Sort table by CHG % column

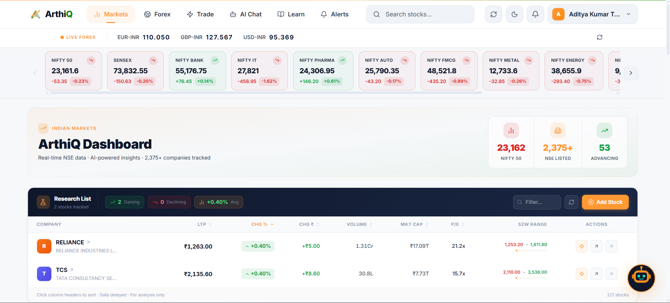(x=262, y=224)
